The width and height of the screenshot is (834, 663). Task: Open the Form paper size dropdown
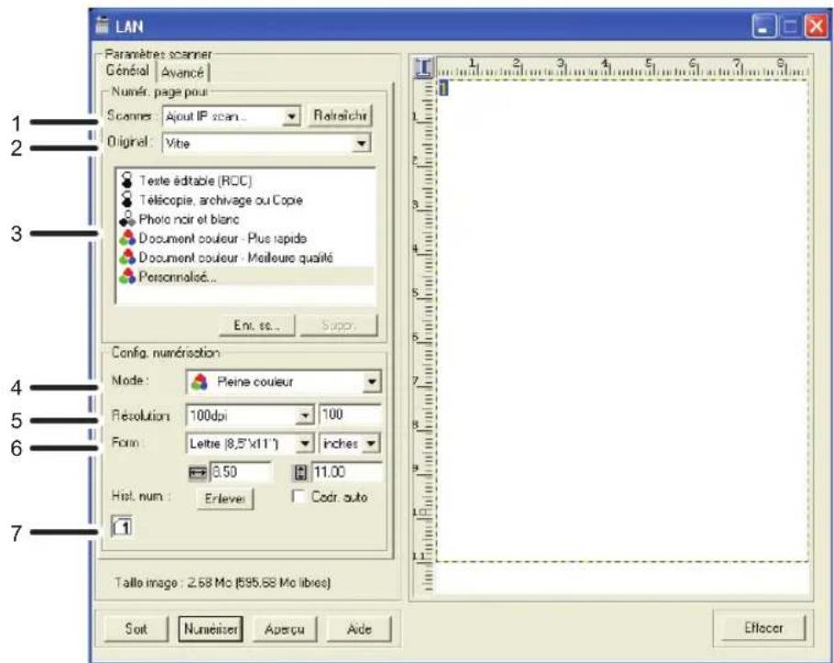(306, 443)
